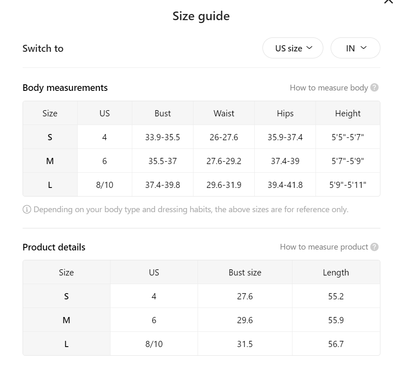Select the M size cell in Body measurements
396x368 pixels.
point(50,161)
